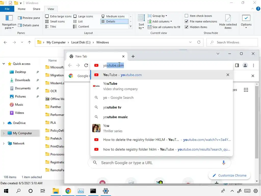Select the View ribbon tab
This screenshot has height=196, width=261.
[x=51, y=9]
